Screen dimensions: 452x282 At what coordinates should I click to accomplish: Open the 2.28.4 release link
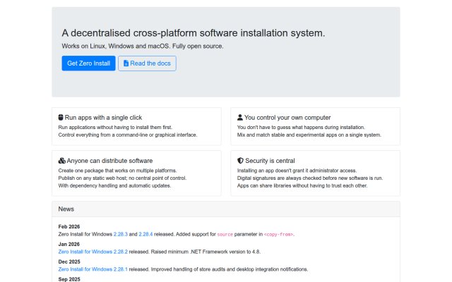pyautogui.click(x=145, y=234)
